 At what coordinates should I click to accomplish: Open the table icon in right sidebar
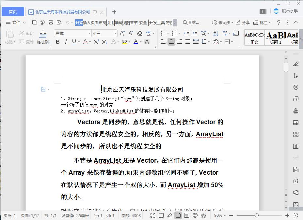[x=296, y=123]
